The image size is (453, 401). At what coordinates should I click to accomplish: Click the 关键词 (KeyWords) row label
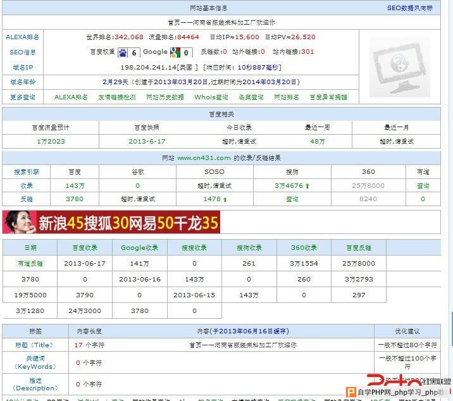[x=35, y=362]
